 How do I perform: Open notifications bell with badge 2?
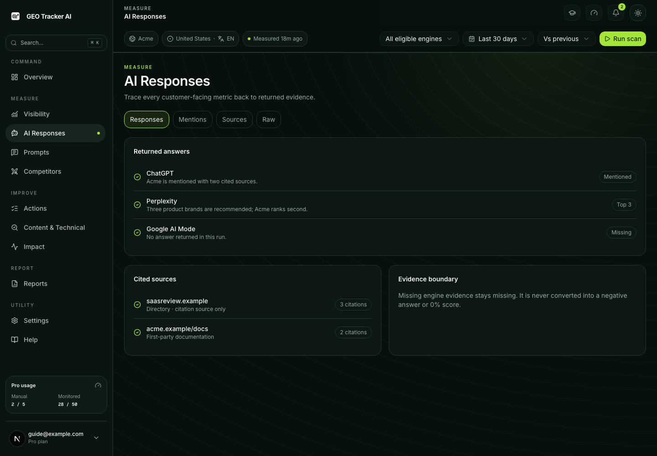click(616, 13)
